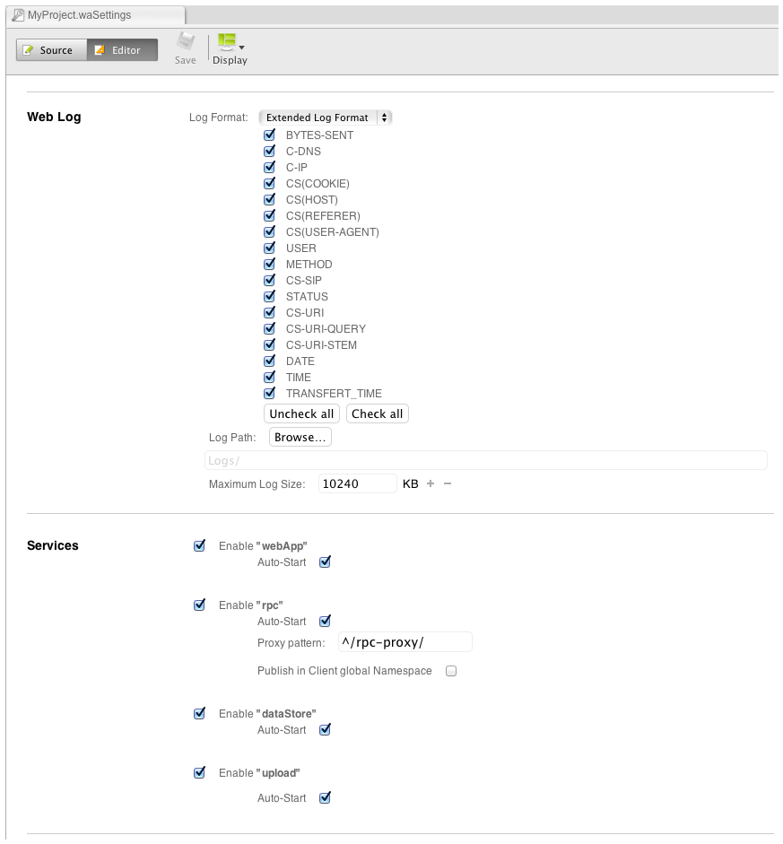Viewport: 783px width, 844px height.
Task: Open the Log Format dropdown
Action: pyautogui.click(x=325, y=117)
